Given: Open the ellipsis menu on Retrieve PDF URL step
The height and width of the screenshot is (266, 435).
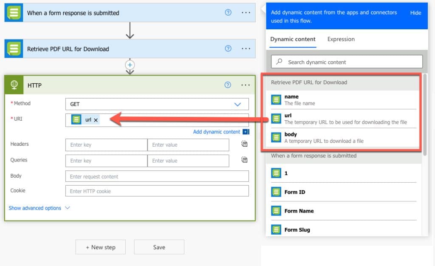Looking at the screenshot, I should [x=246, y=48].
